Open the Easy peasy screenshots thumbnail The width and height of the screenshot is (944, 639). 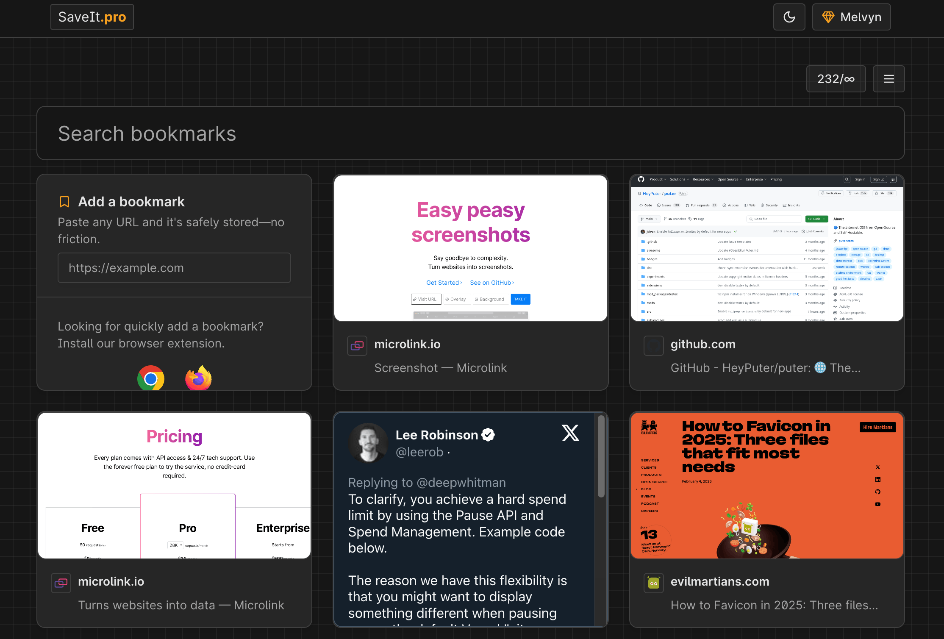(471, 248)
